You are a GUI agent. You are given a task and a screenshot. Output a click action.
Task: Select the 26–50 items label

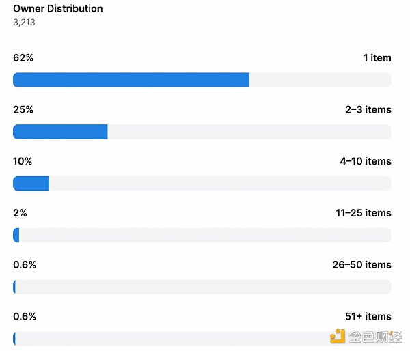(x=363, y=264)
